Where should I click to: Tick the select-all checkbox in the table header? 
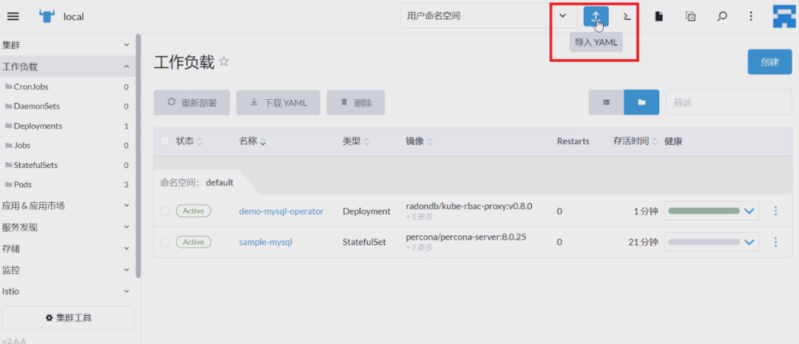165,141
